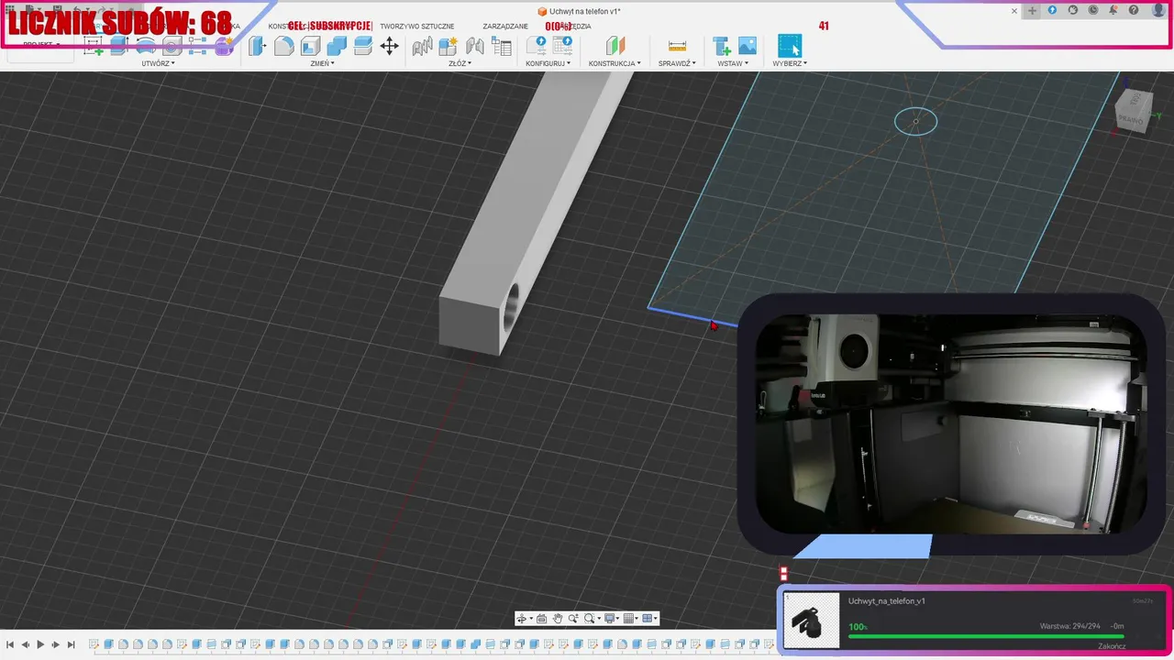Image resolution: width=1174 pixels, height=660 pixels.
Task: Expand the Sprawdź dropdown menu
Action: [x=677, y=63]
